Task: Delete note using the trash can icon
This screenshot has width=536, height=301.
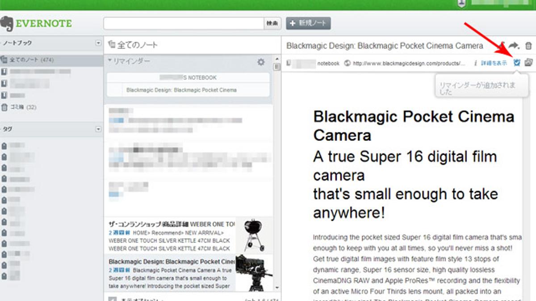Action: pos(528,46)
